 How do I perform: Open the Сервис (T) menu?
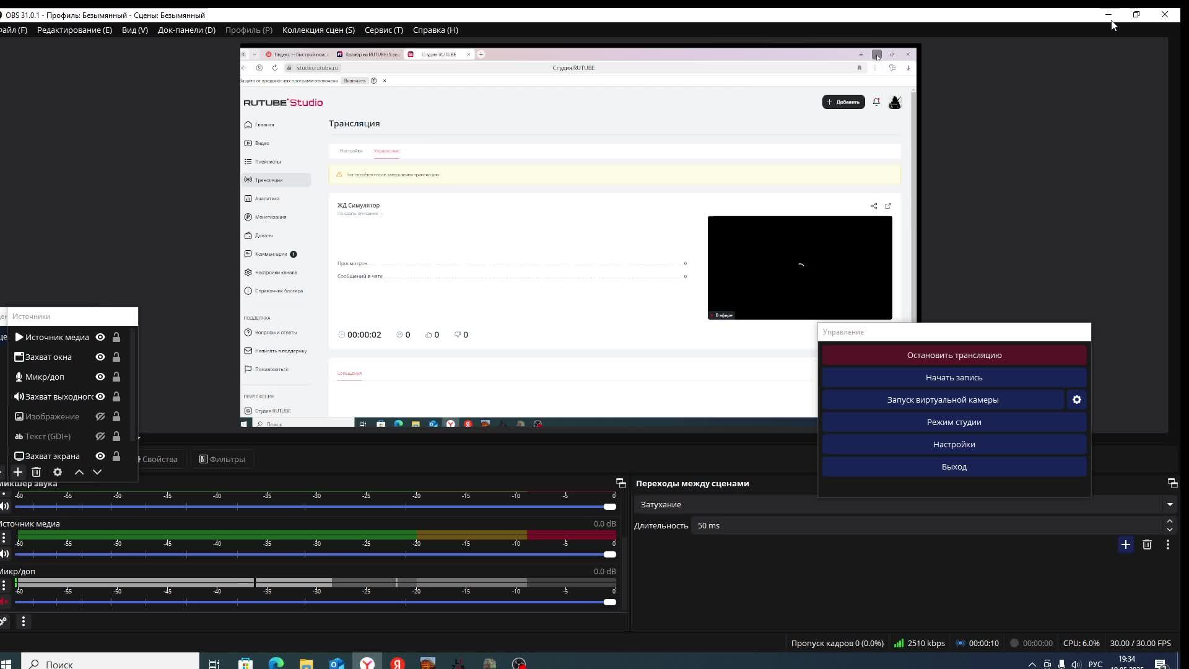coord(384,30)
